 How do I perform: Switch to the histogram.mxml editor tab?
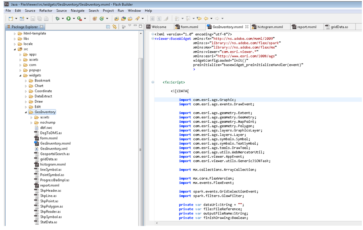(x=270, y=27)
